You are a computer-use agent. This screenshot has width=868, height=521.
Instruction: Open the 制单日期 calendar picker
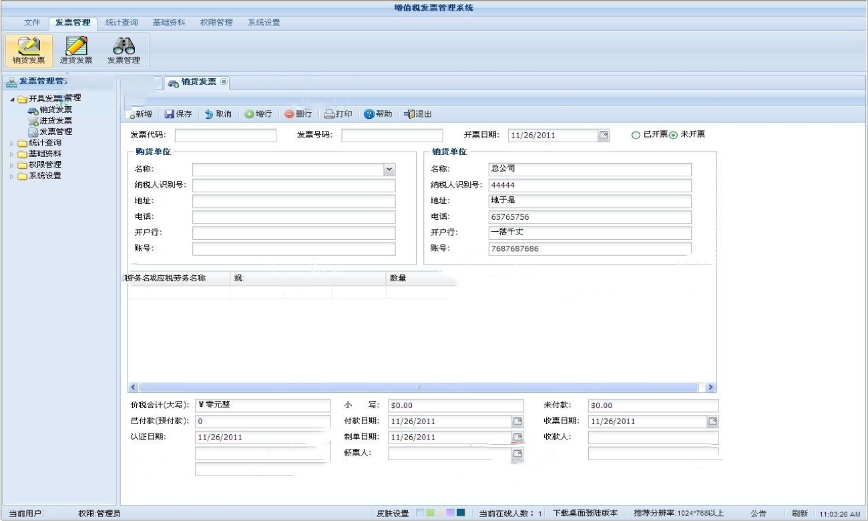tap(517, 437)
